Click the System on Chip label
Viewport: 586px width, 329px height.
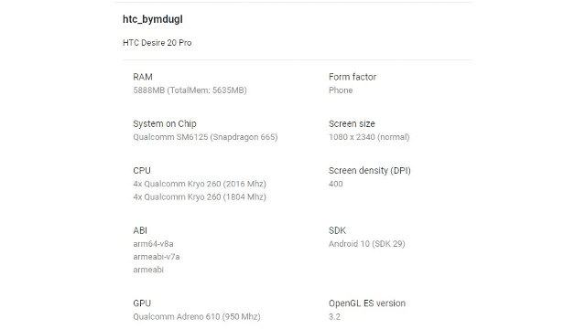tap(165, 124)
